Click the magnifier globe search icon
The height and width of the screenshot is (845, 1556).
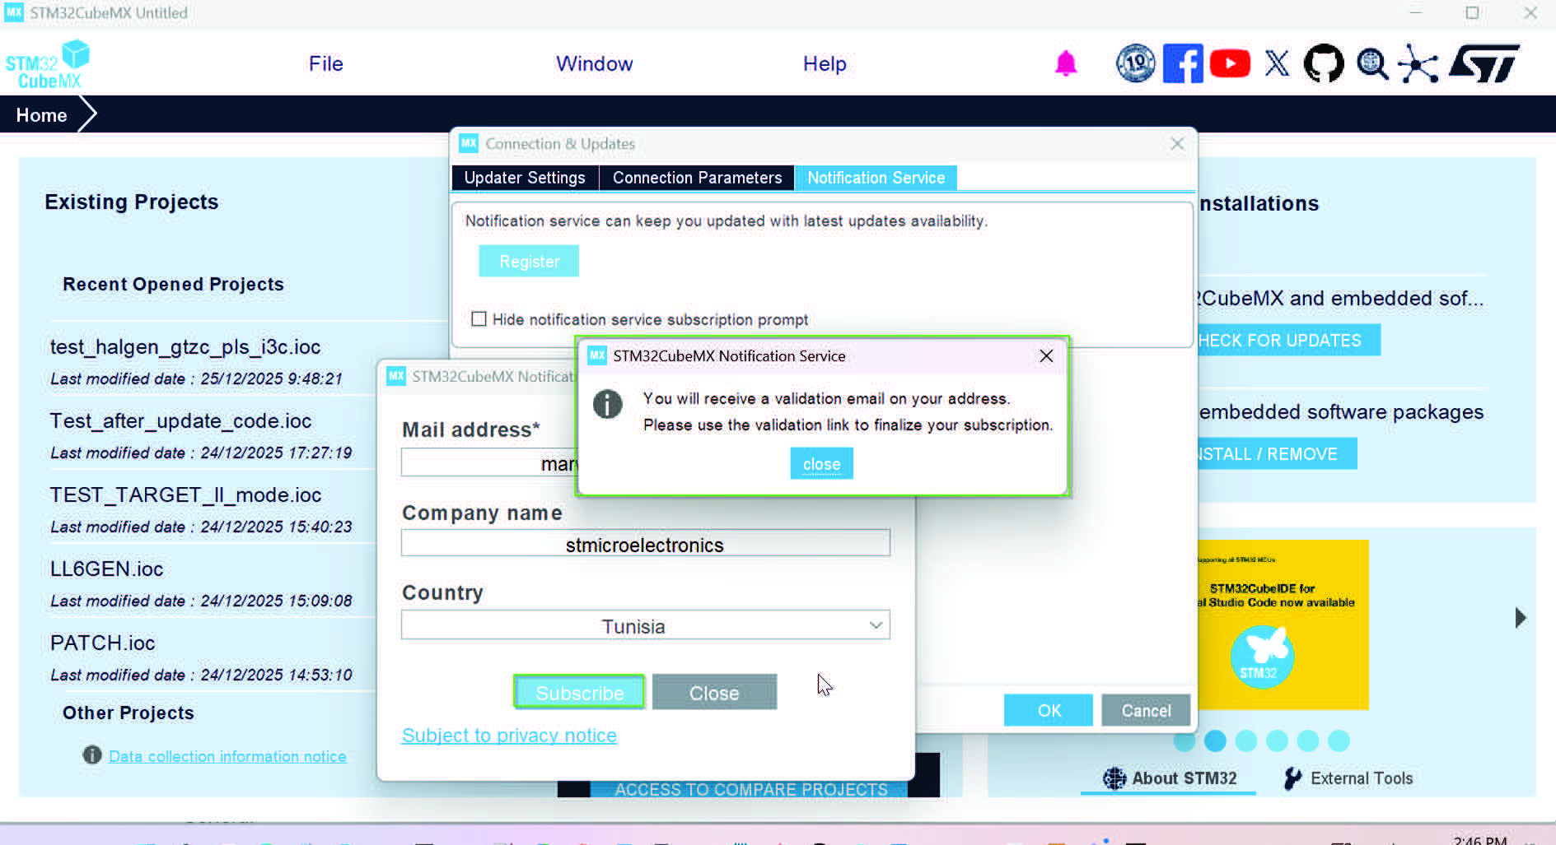(1372, 63)
